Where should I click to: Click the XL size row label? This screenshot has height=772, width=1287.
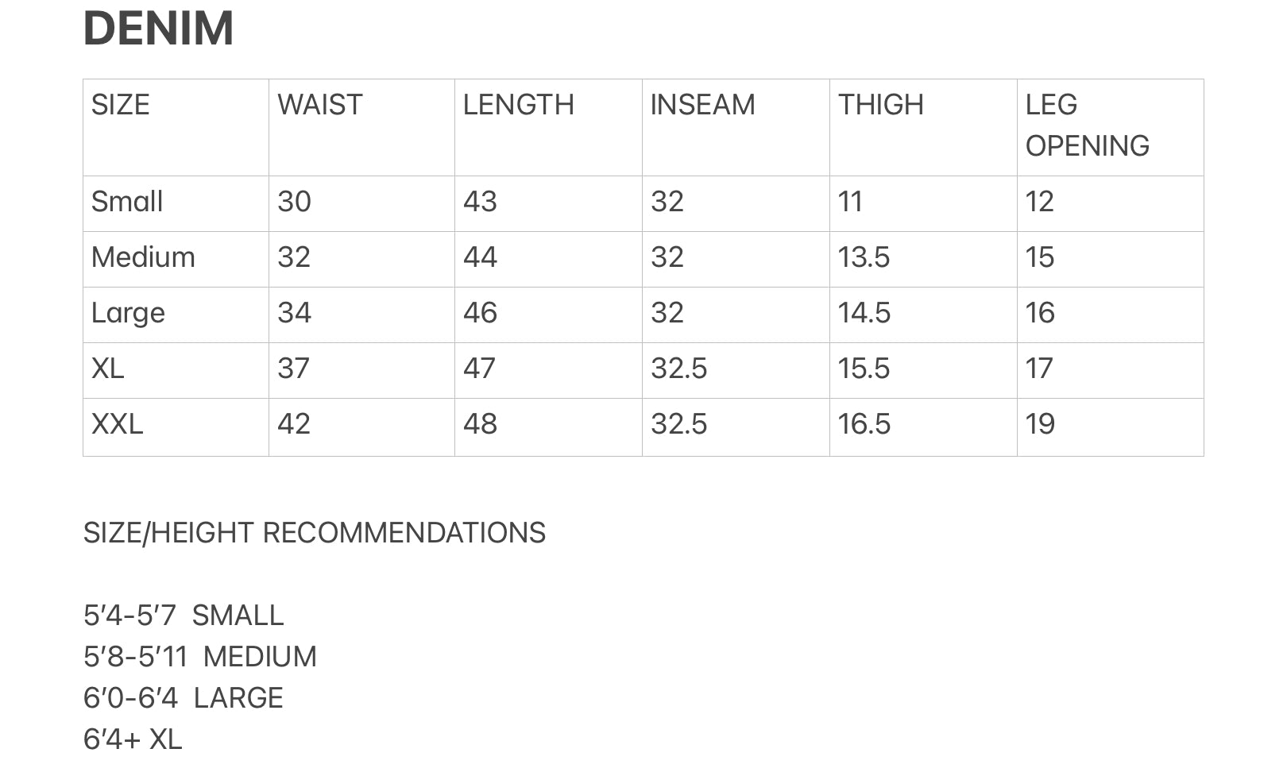(108, 369)
